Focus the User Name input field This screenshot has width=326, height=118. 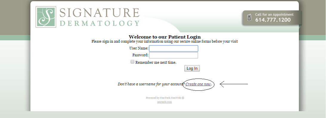tap(174, 49)
